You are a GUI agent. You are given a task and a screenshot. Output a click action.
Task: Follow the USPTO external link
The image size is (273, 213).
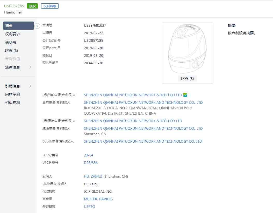89,207
